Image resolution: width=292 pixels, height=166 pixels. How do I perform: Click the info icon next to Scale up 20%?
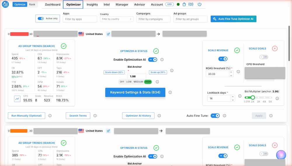pos(172,71)
